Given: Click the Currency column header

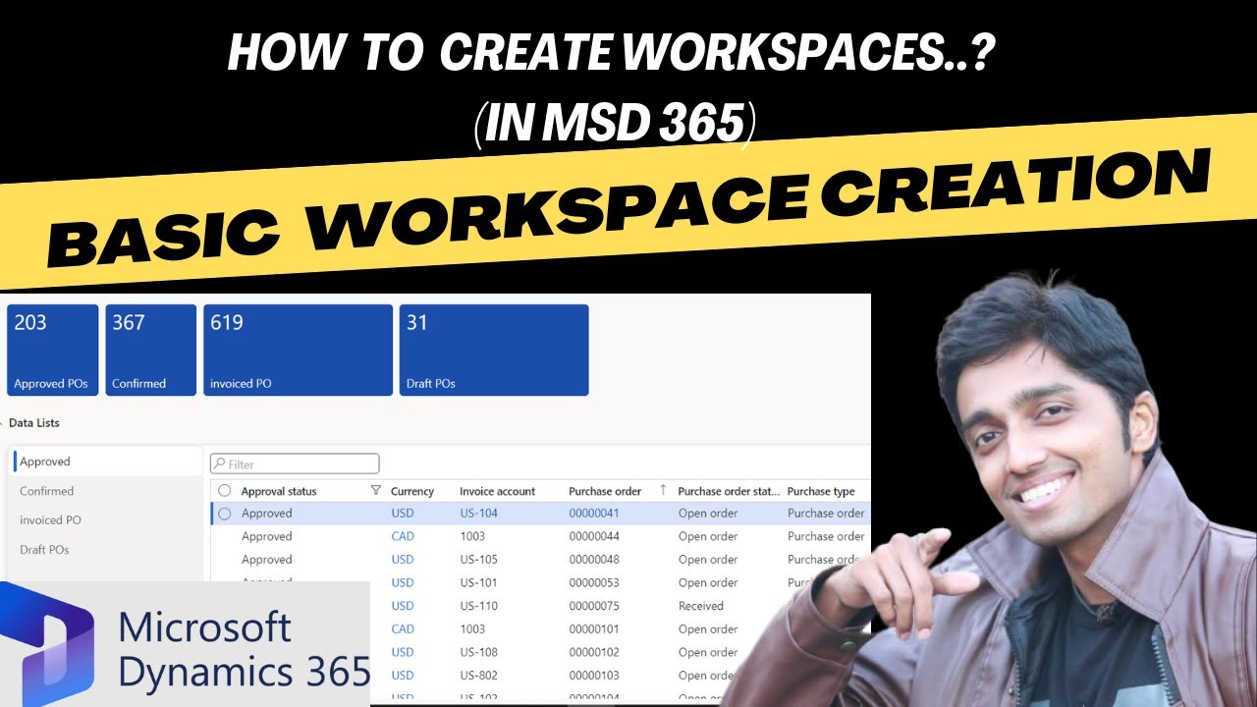Looking at the screenshot, I should 412,491.
